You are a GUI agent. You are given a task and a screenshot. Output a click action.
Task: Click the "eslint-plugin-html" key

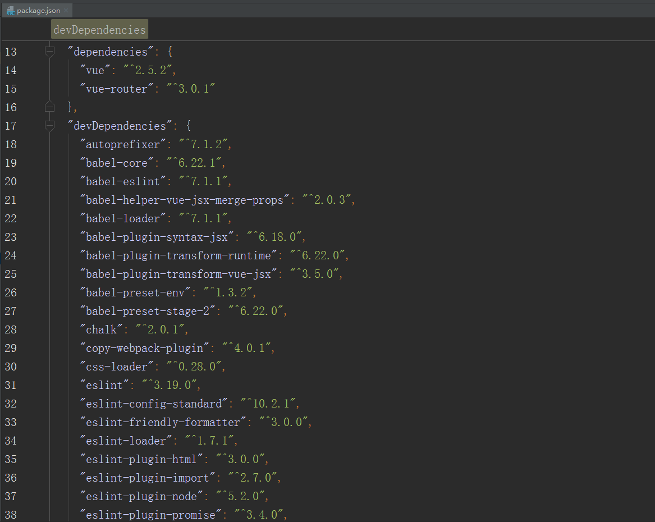point(141,459)
